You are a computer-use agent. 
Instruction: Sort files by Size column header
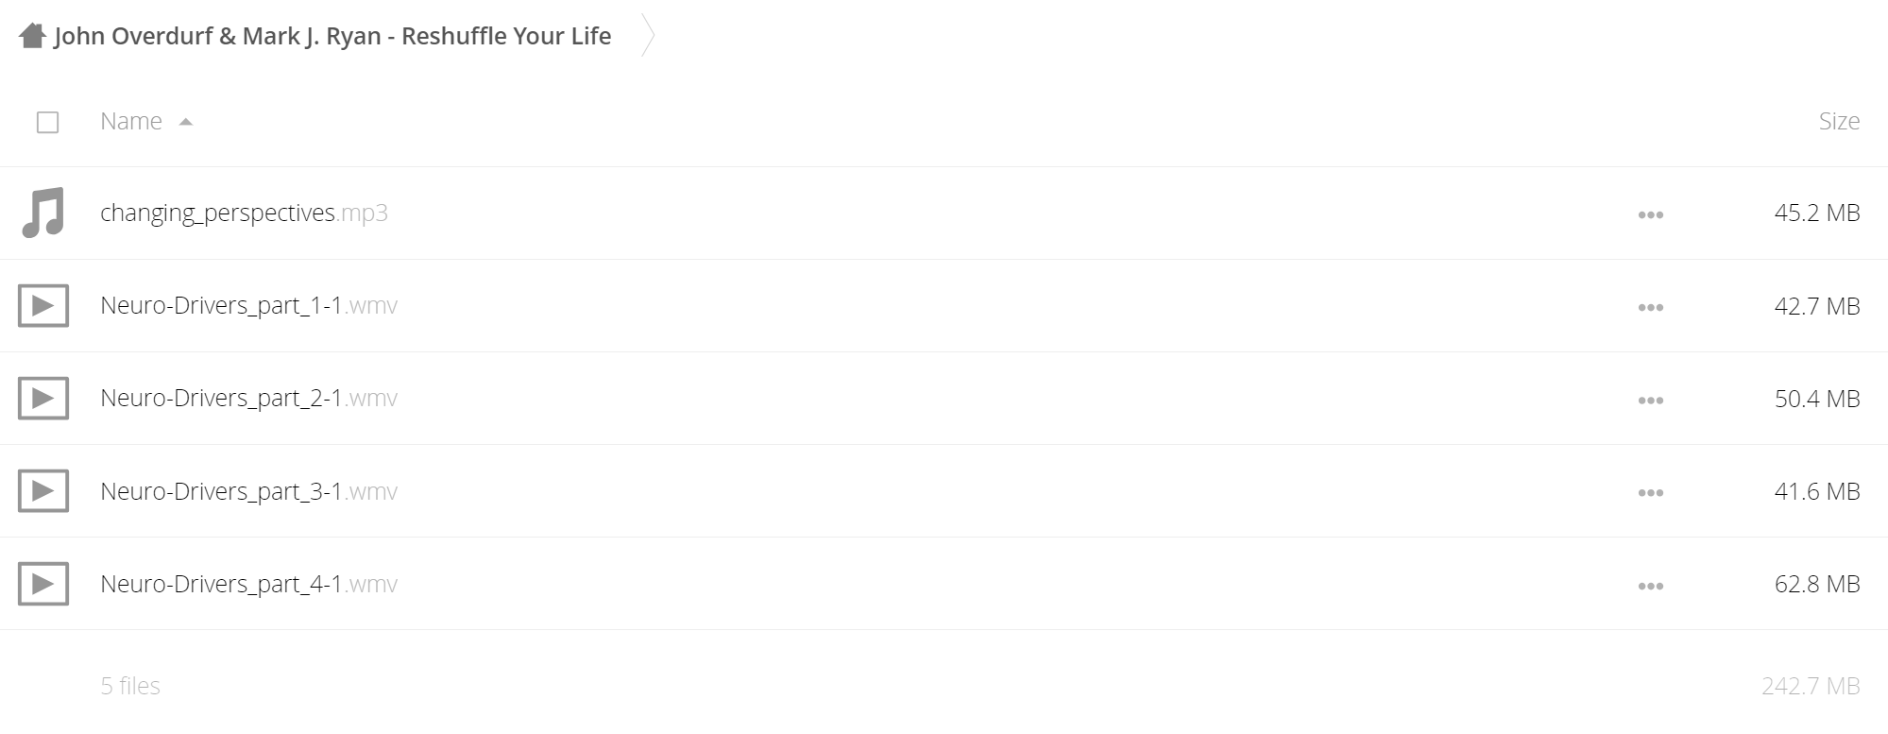tap(1839, 121)
